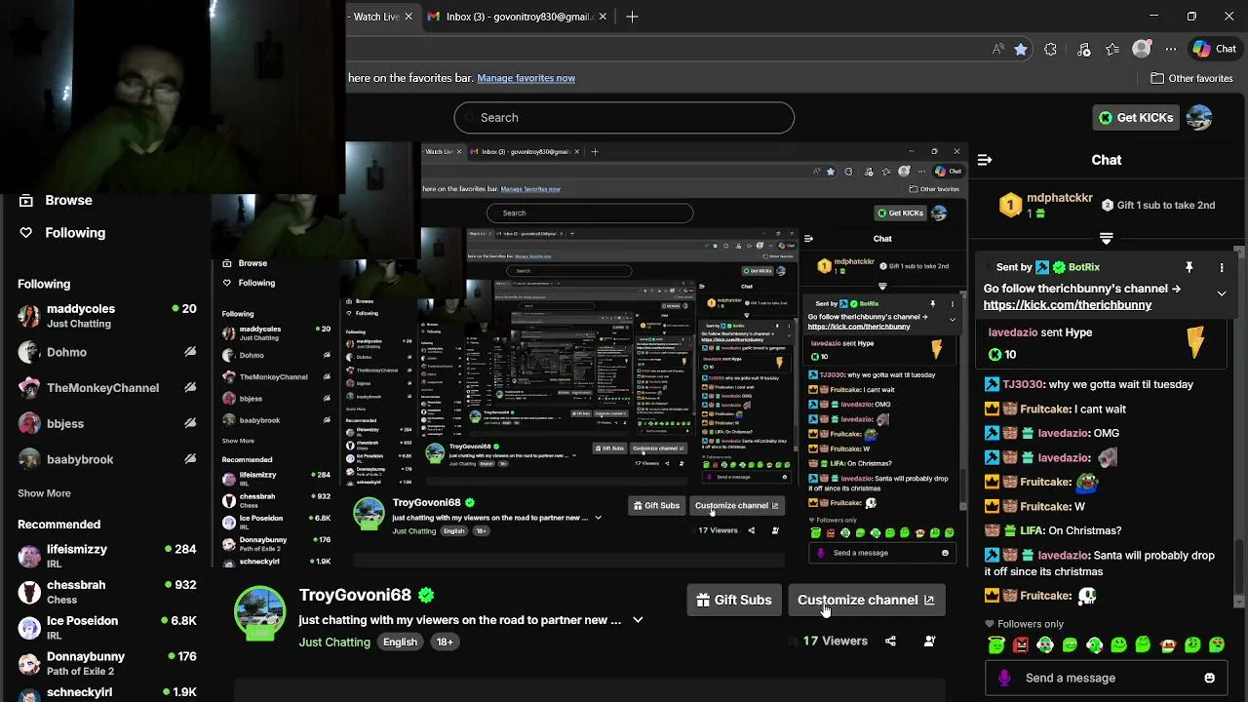Open TheMonkeyChannel in Following list
The width and height of the screenshot is (1248, 702).
point(106,388)
